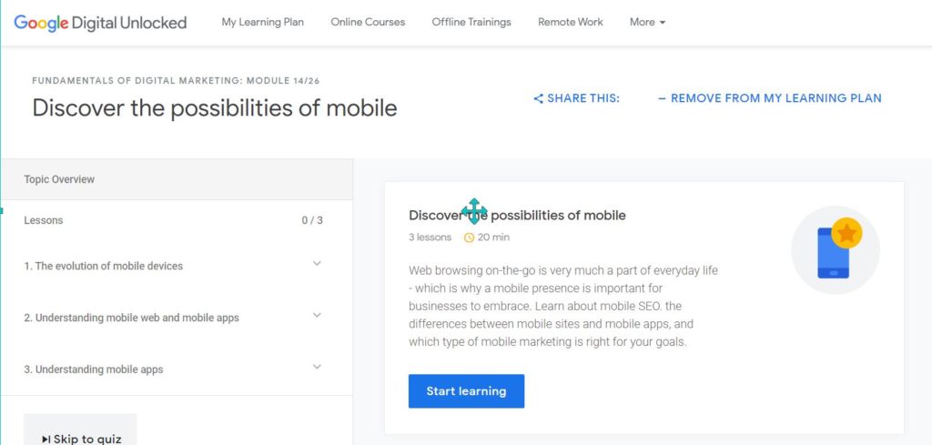The width and height of the screenshot is (932, 445).
Task: Click the mobile phone star badge illustration
Action: [x=836, y=250]
